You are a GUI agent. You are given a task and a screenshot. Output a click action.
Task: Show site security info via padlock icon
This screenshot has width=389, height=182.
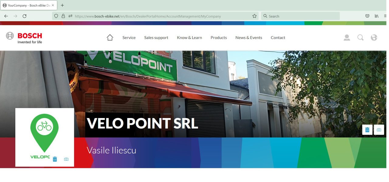pyautogui.click(x=63, y=16)
